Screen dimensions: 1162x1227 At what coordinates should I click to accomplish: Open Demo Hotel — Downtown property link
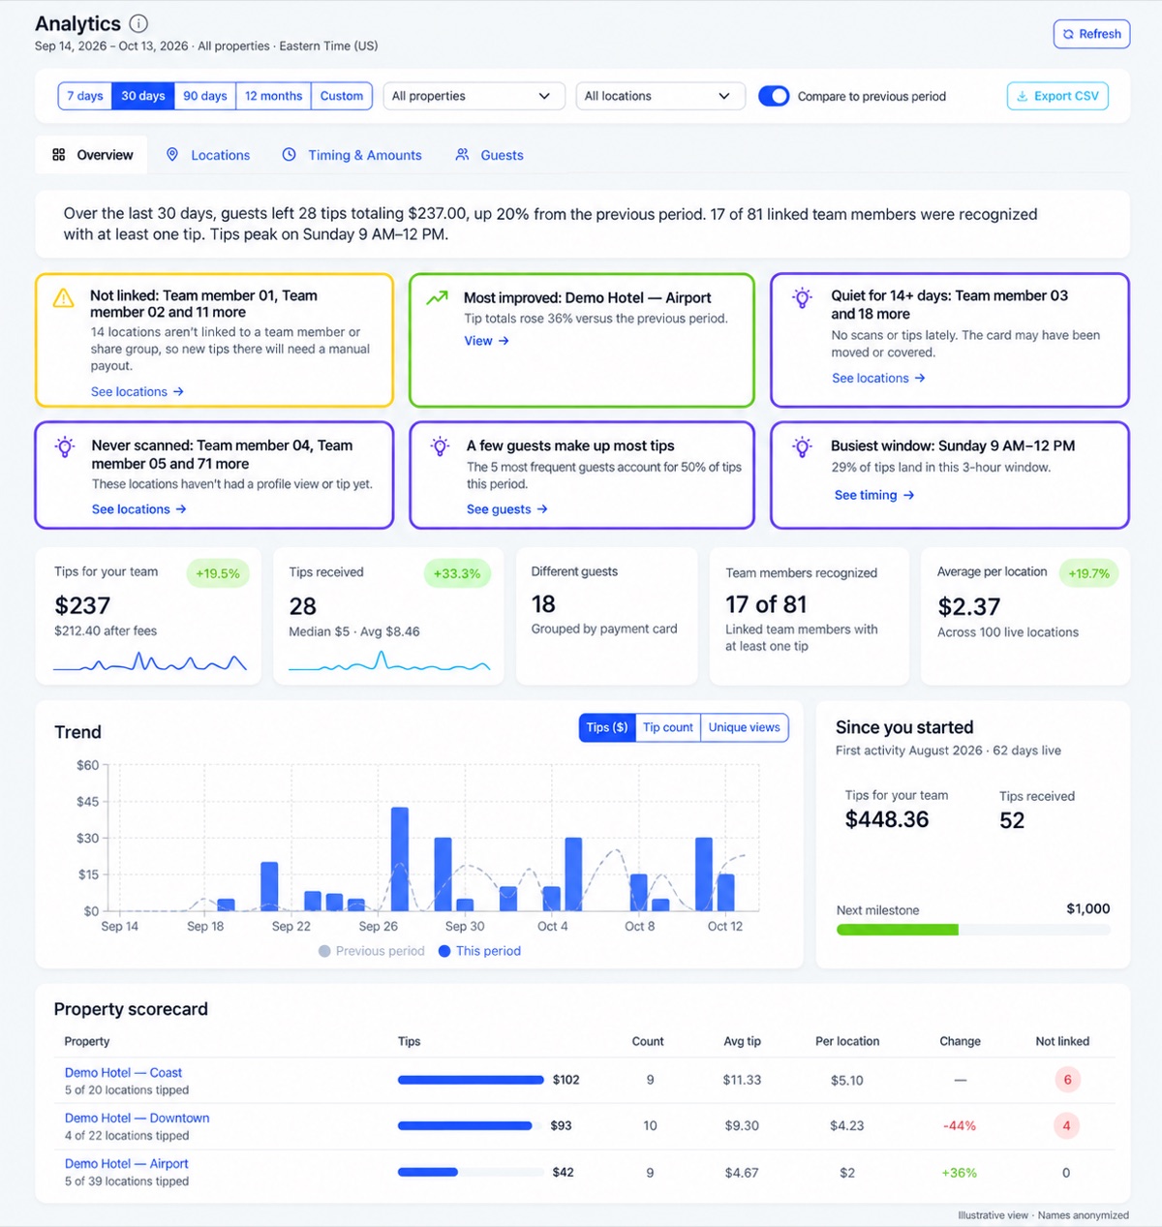137,1118
